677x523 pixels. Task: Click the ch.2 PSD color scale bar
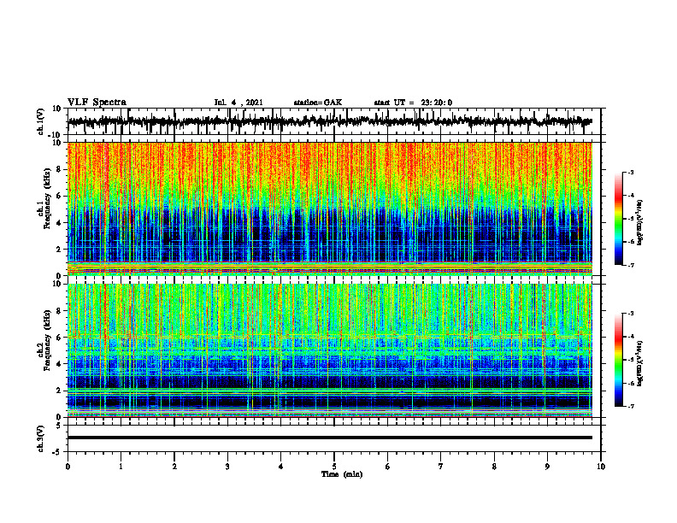coord(619,360)
